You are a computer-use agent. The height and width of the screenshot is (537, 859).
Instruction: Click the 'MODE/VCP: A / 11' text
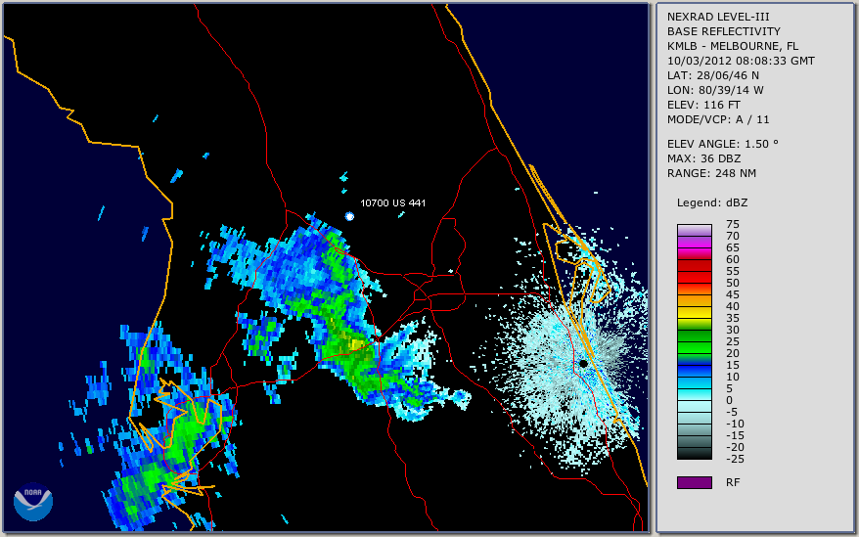pos(718,119)
